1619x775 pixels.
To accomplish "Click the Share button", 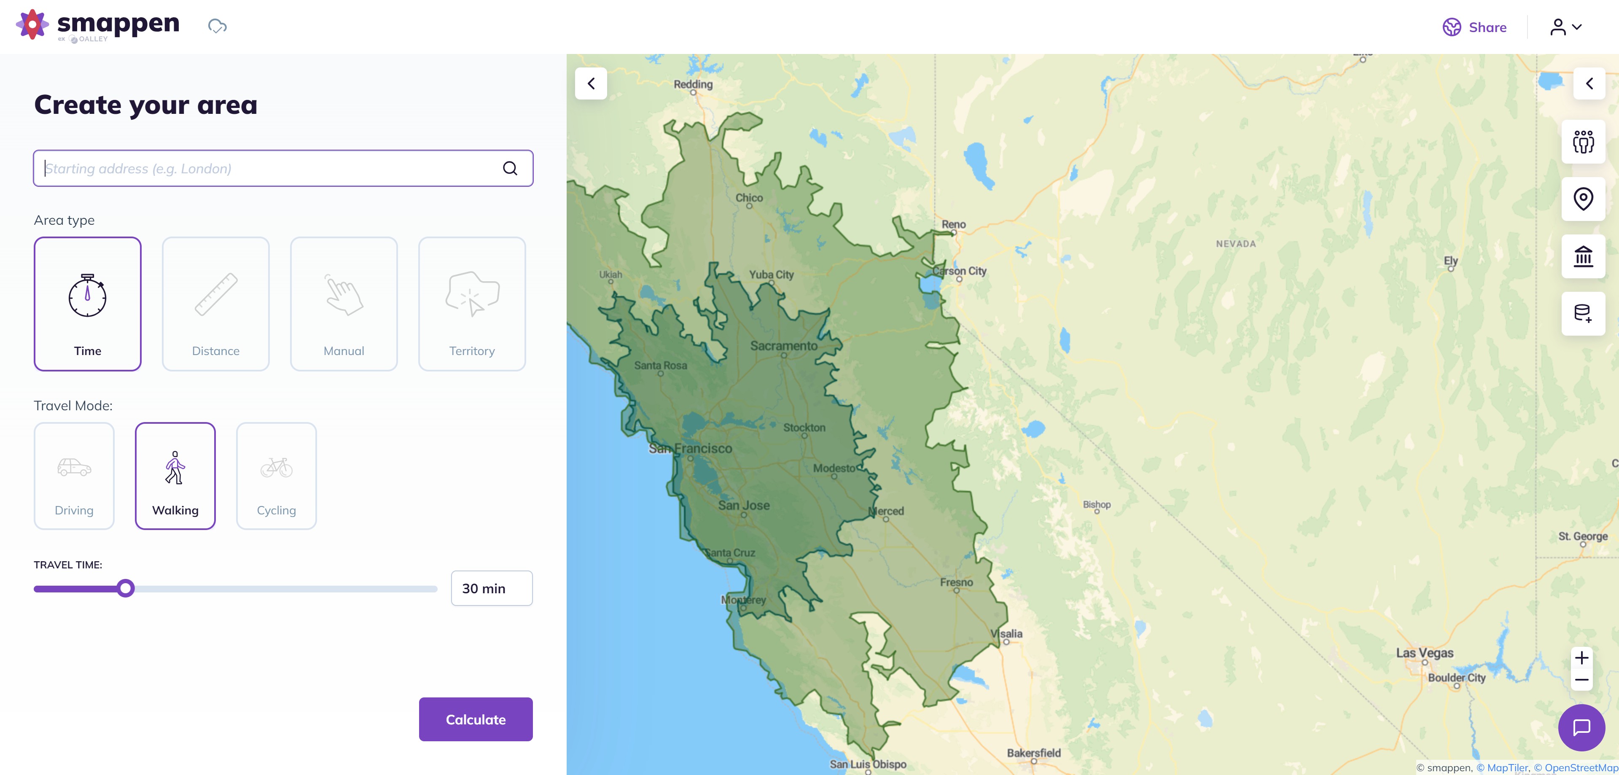I will tap(1474, 27).
